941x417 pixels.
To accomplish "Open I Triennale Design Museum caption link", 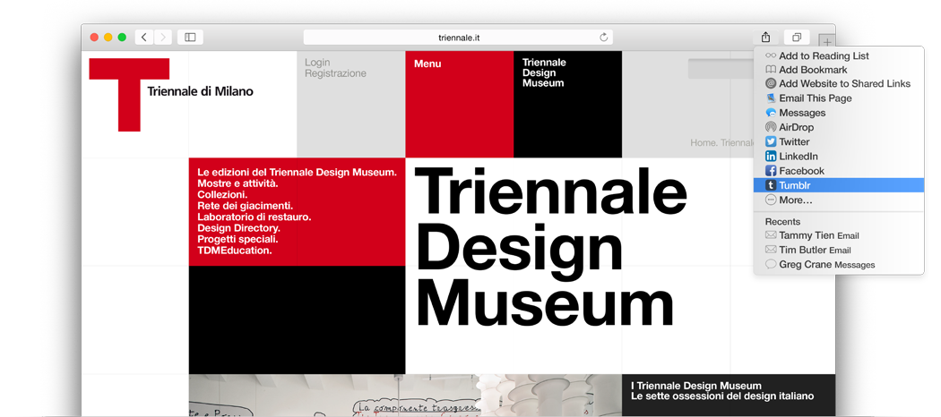I will point(722,391).
